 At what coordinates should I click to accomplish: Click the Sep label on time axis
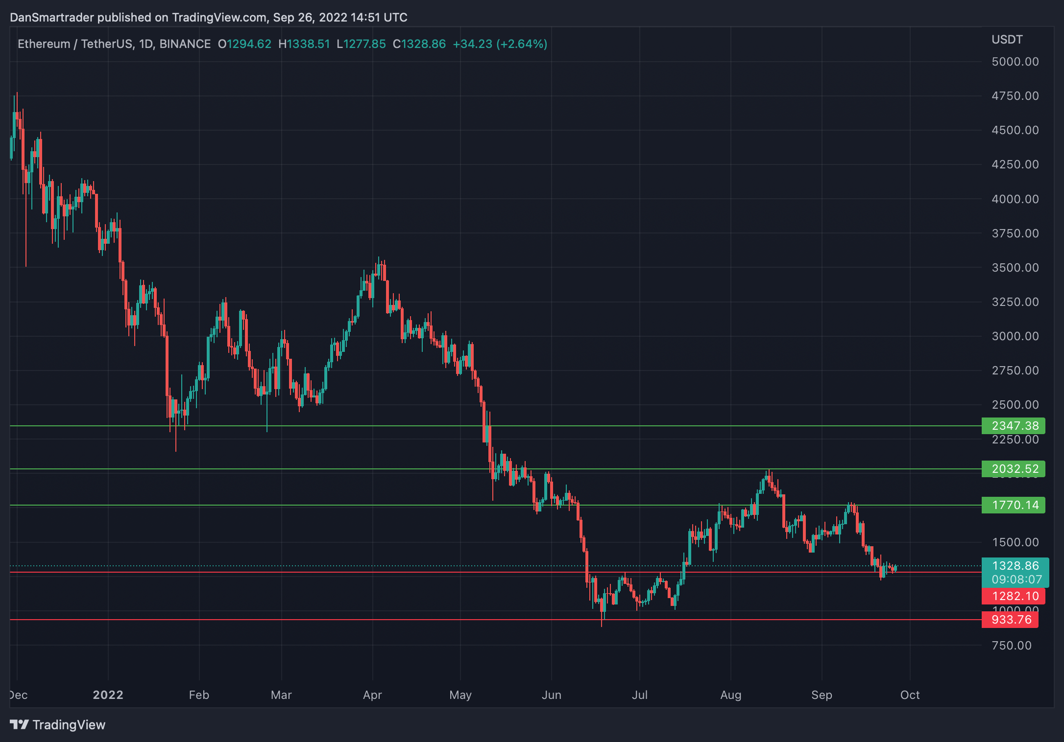point(822,695)
